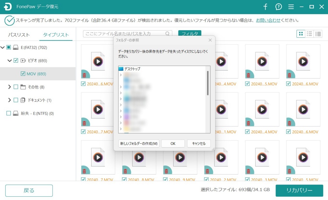Expand the ドキュメント tree node

(10, 100)
